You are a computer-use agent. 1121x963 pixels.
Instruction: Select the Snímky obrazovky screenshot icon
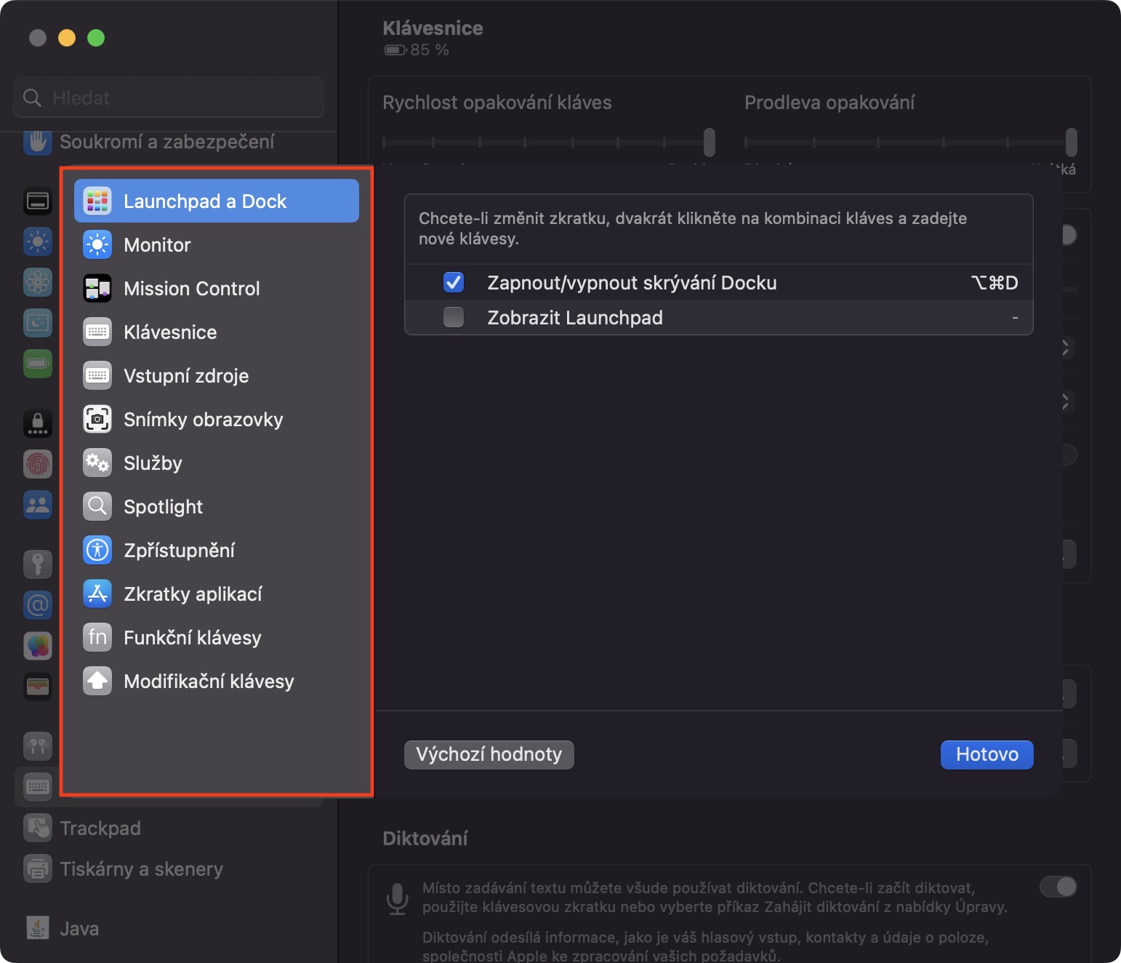[x=97, y=420]
